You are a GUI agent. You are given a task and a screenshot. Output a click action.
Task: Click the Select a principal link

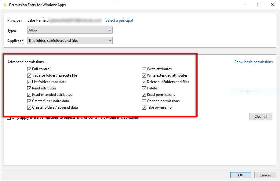click(119, 20)
